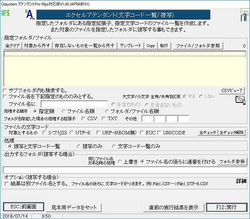The image size is (250, 219).
Task: Click into the ファイル名に text field
Action: (74, 104)
